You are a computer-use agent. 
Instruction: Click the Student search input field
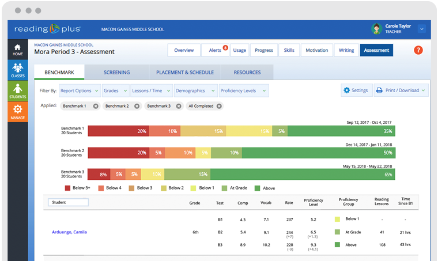coord(69,202)
